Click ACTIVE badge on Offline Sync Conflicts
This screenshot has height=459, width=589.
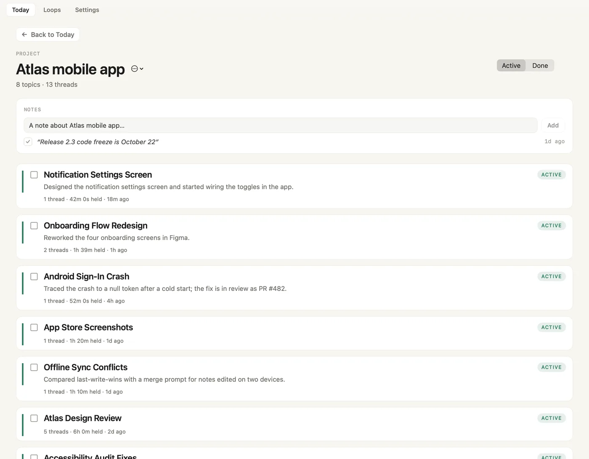coord(551,367)
